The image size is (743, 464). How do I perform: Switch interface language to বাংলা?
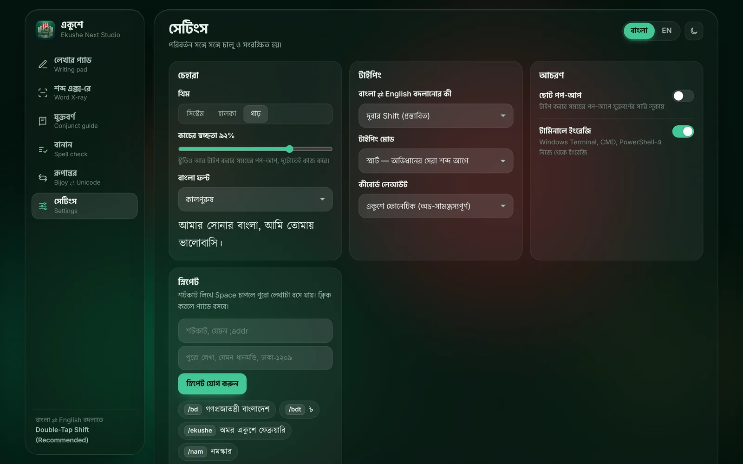pyautogui.click(x=639, y=31)
